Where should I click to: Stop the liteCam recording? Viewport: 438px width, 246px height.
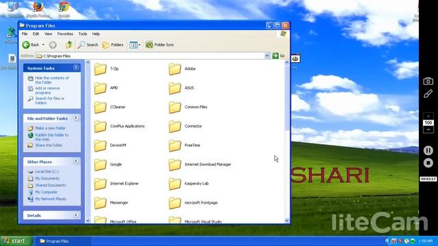[x=428, y=163]
